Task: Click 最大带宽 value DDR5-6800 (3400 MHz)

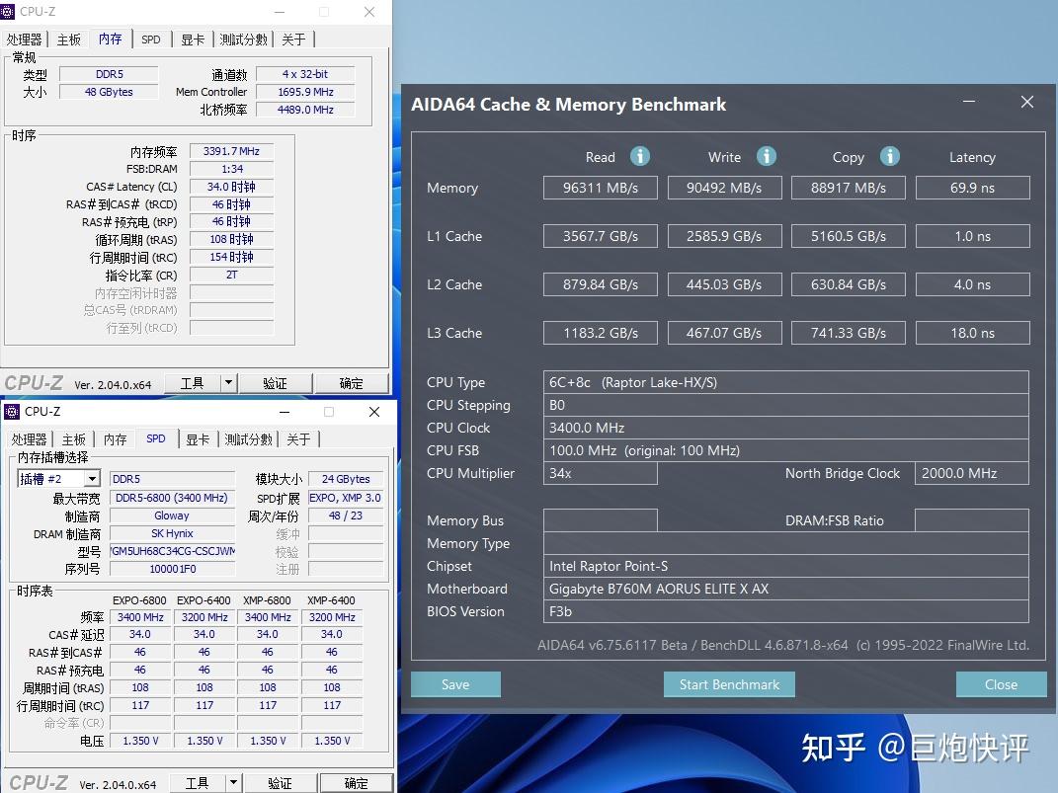Action: [172, 498]
